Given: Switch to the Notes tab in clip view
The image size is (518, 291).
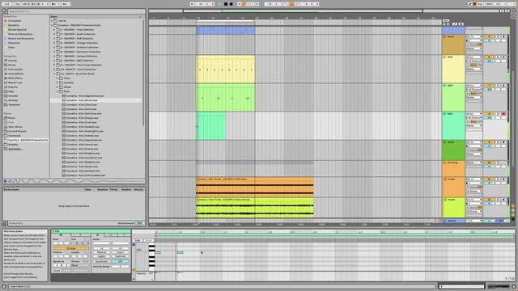Looking at the screenshot, I should (97, 235).
